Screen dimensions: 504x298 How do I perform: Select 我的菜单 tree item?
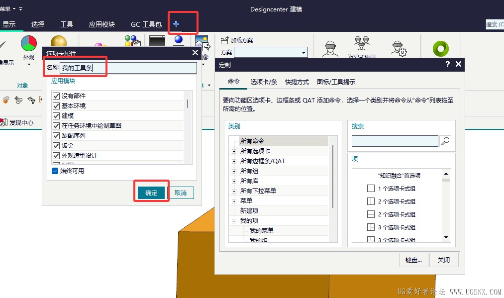(x=261, y=230)
